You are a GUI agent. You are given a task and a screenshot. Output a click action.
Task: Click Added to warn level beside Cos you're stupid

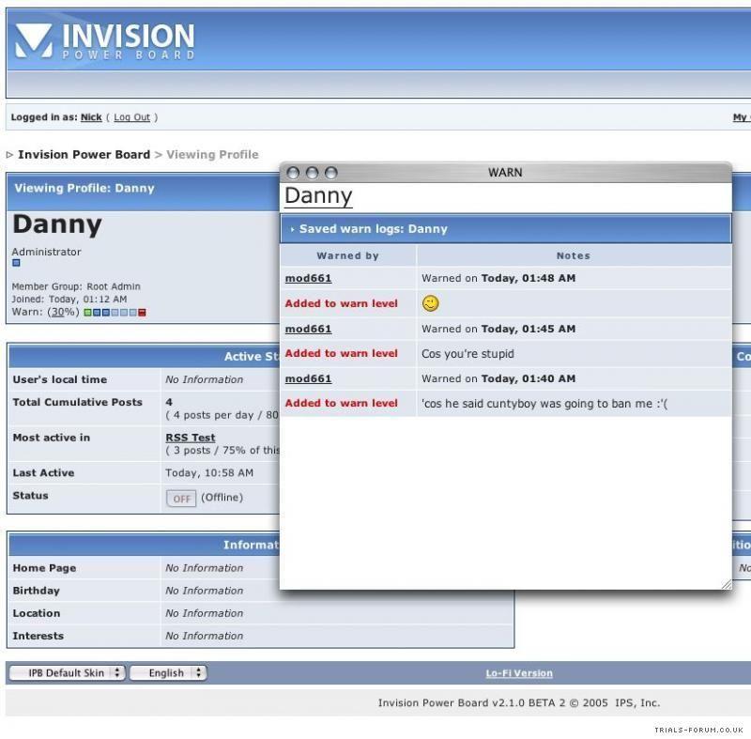[342, 353]
